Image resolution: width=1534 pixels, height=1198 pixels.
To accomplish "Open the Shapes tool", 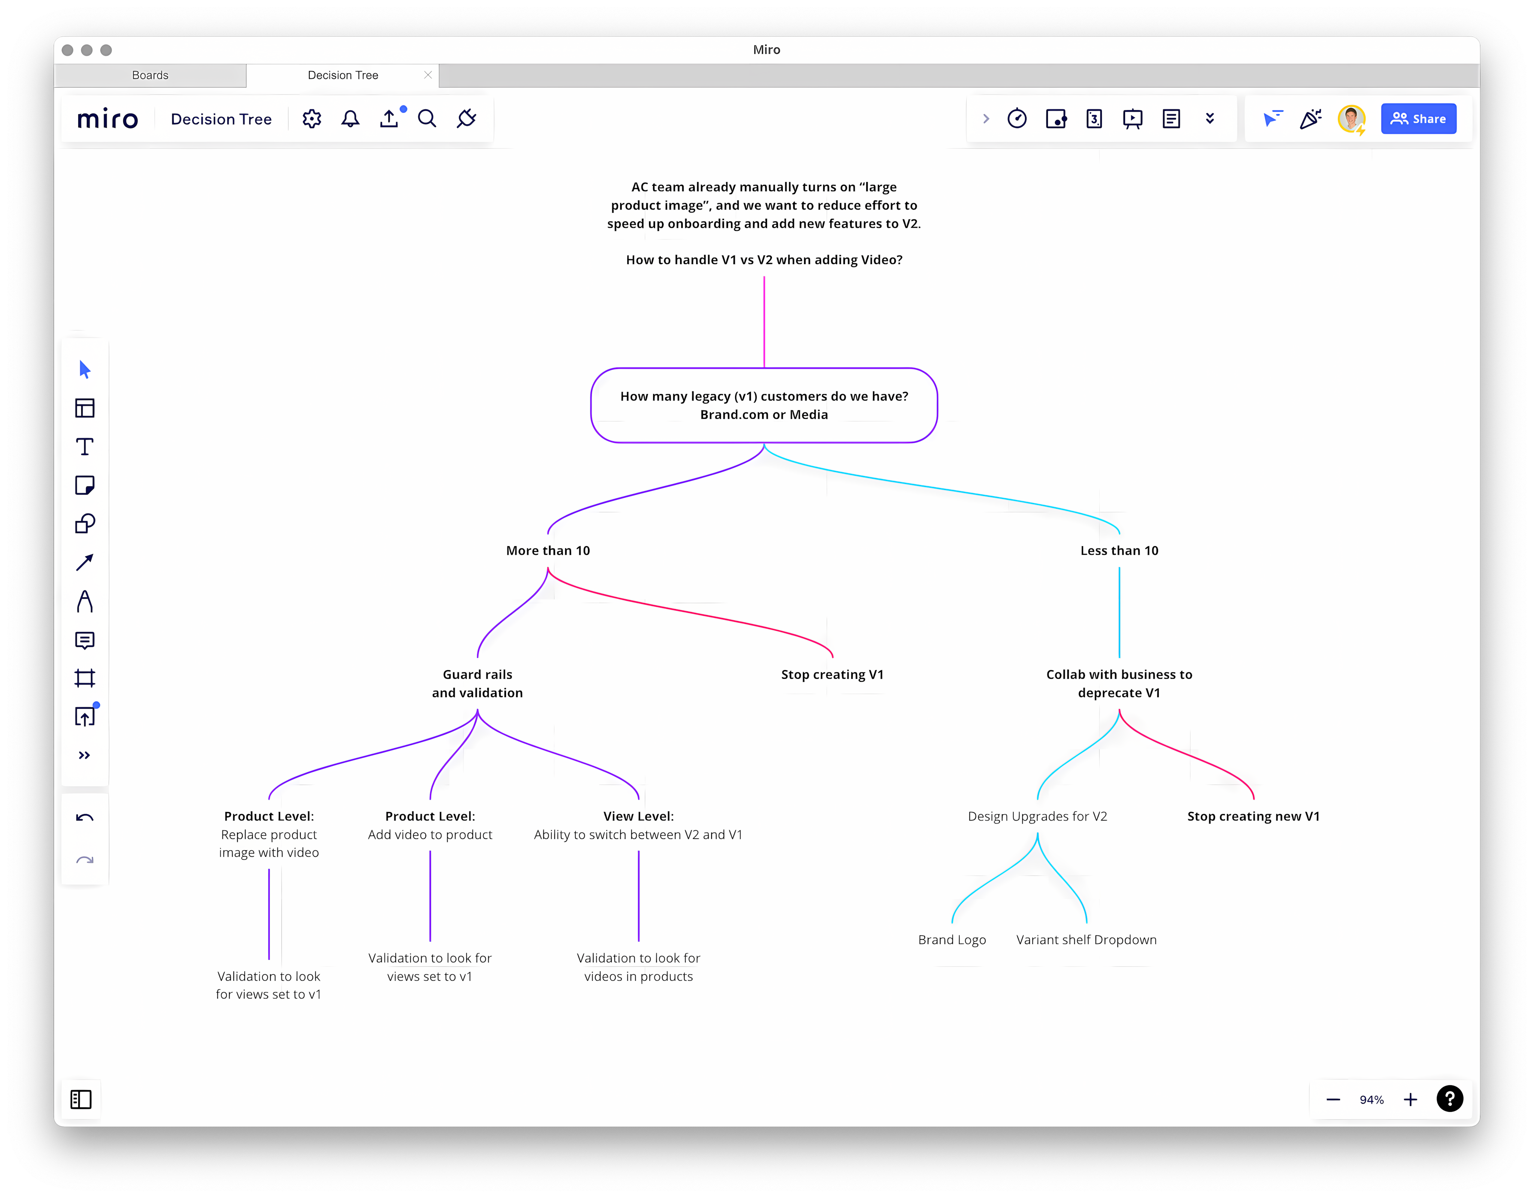I will [x=85, y=523].
